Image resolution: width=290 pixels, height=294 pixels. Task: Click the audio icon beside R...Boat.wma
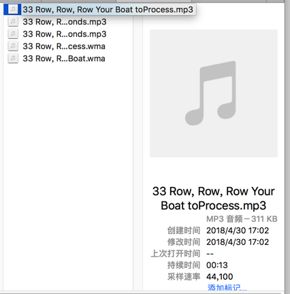pos(13,59)
